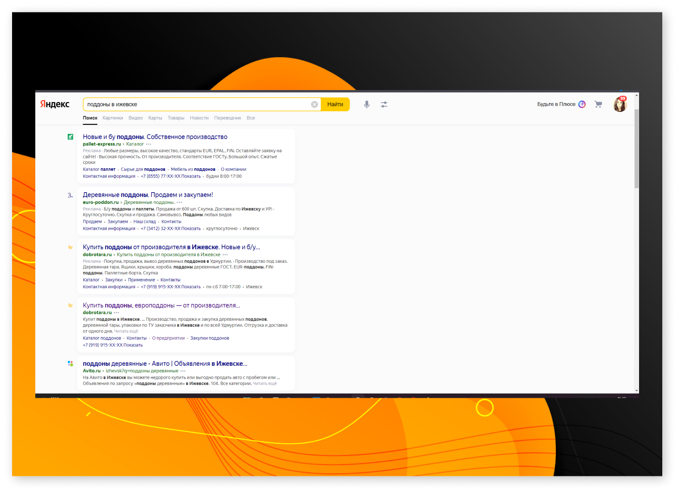The height and width of the screenshot is (493, 679).
Task: Open three-dot menu for pallet-express.ru result
Action: [149, 144]
